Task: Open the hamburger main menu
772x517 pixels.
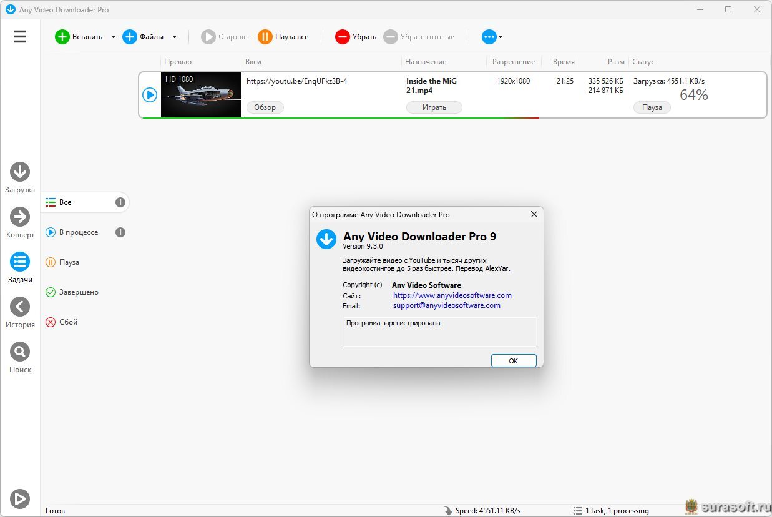Action: click(x=20, y=37)
